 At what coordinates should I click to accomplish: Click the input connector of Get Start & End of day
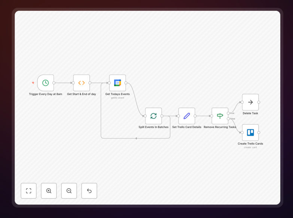click(x=73, y=83)
